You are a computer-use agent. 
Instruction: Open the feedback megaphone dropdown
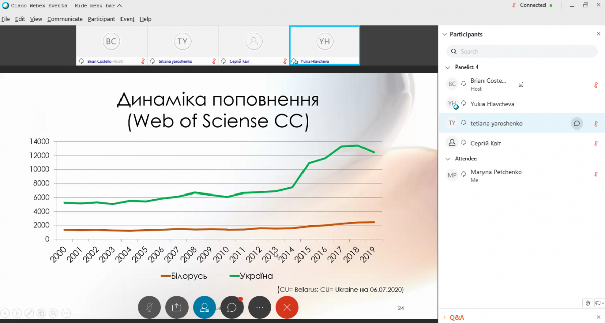click(x=599, y=303)
